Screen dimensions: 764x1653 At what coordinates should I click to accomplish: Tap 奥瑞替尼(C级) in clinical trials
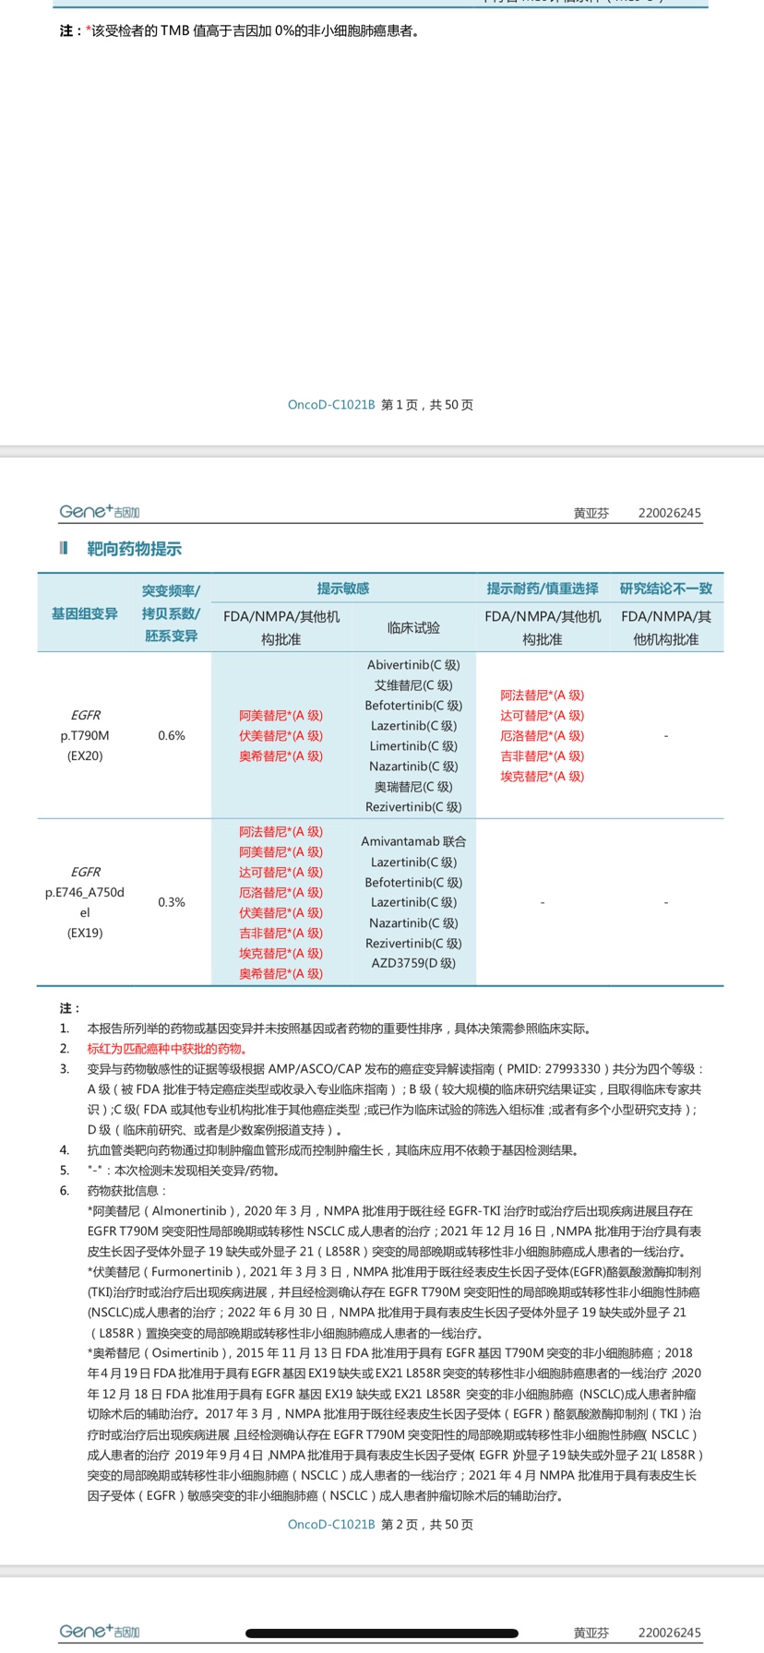click(413, 786)
